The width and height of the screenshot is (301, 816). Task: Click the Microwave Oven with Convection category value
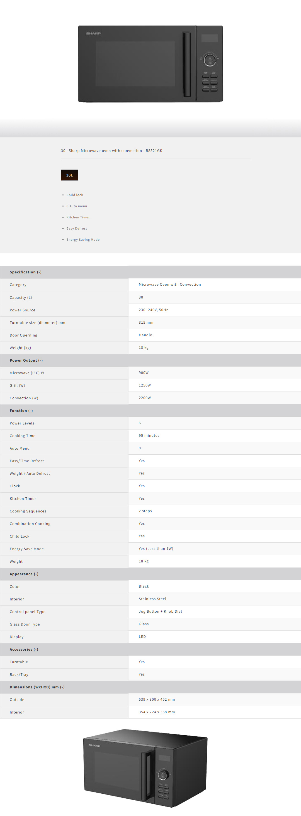point(170,285)
